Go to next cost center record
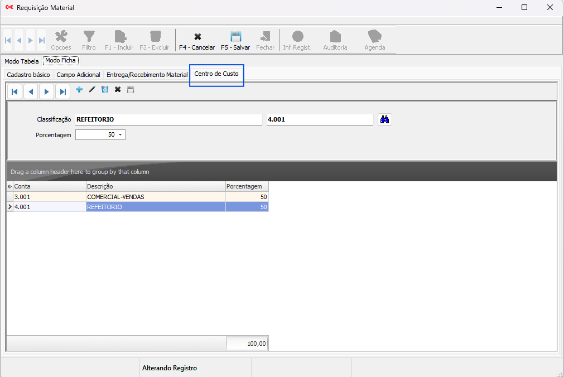 pos(47,91)
